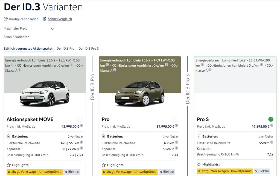Deselect the green checkmark on Pro S
280x176 pixels.
tap(271, 119)
